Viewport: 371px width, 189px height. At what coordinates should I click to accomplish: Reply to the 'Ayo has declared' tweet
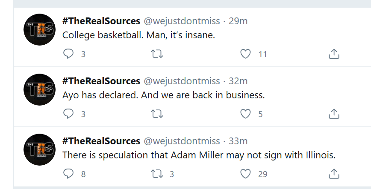coord(68,114)
